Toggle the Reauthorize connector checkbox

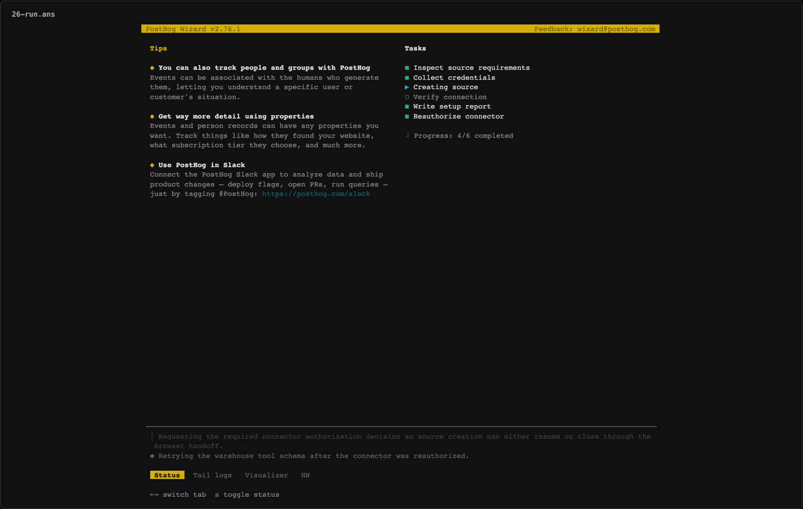pos(407,117)
